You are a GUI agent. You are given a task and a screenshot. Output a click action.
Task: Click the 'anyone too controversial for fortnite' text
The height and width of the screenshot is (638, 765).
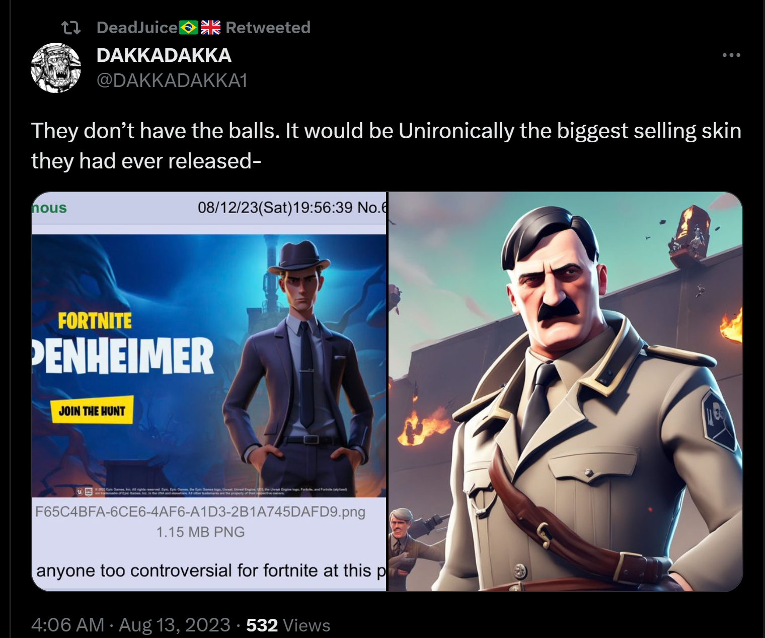211,571
